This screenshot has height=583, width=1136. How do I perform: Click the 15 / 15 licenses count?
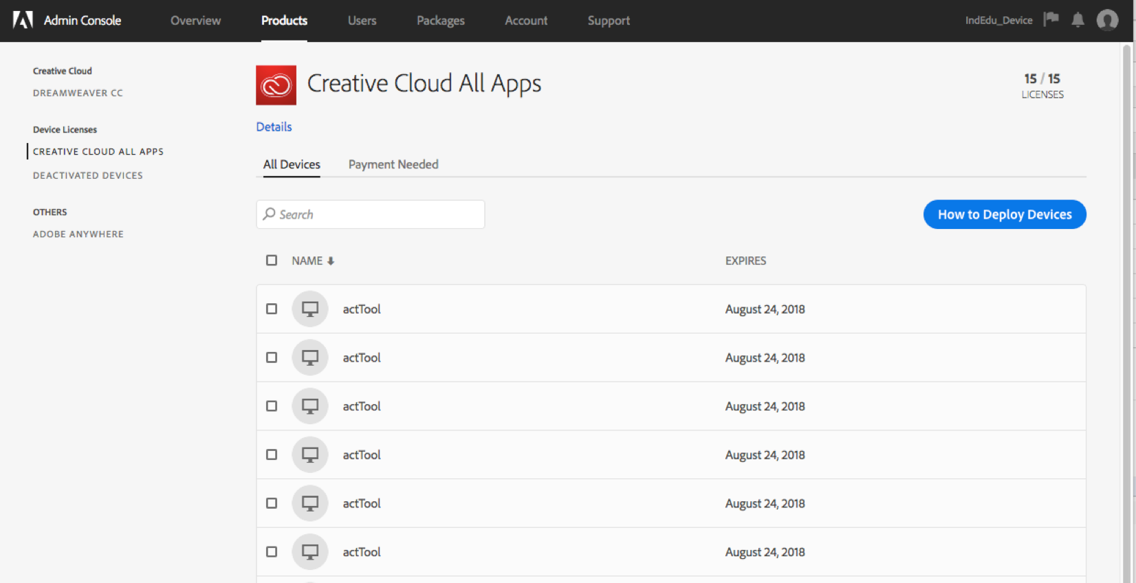point(1042,79)
